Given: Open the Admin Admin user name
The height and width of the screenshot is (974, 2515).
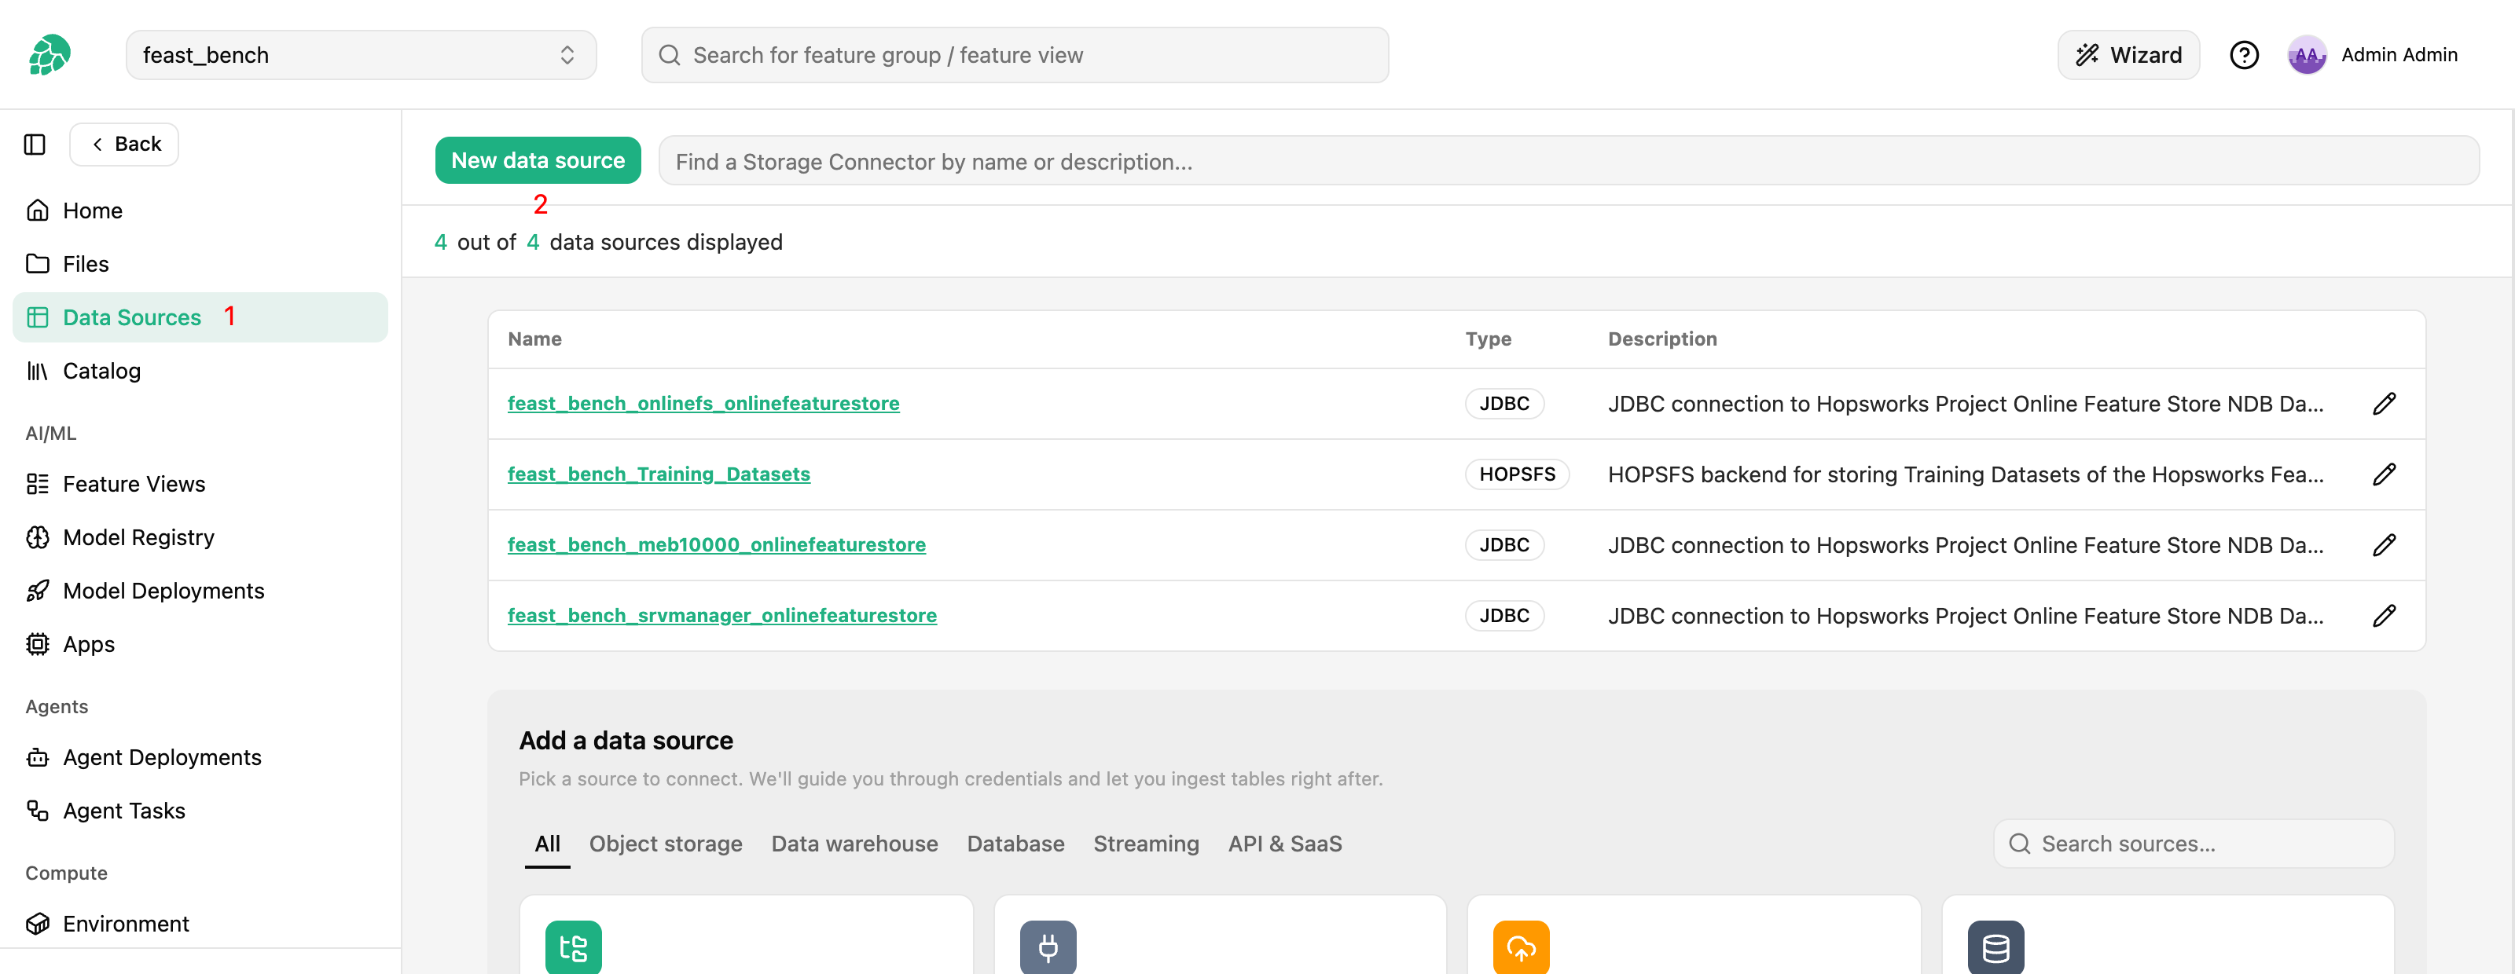Looking at the screenshot, I should coord(2399,55).
